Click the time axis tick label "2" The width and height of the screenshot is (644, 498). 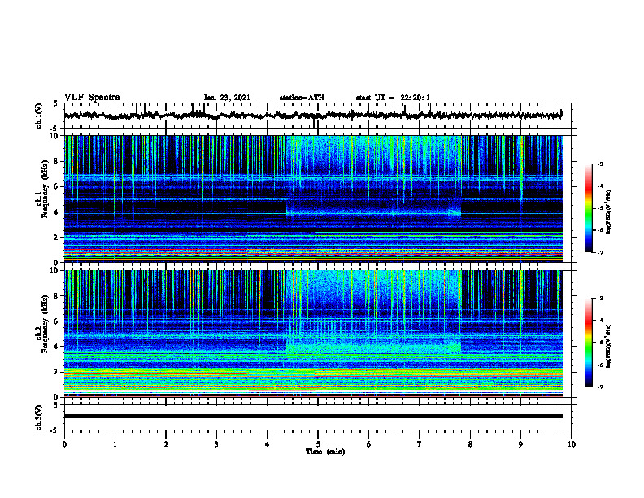(166, 444)
